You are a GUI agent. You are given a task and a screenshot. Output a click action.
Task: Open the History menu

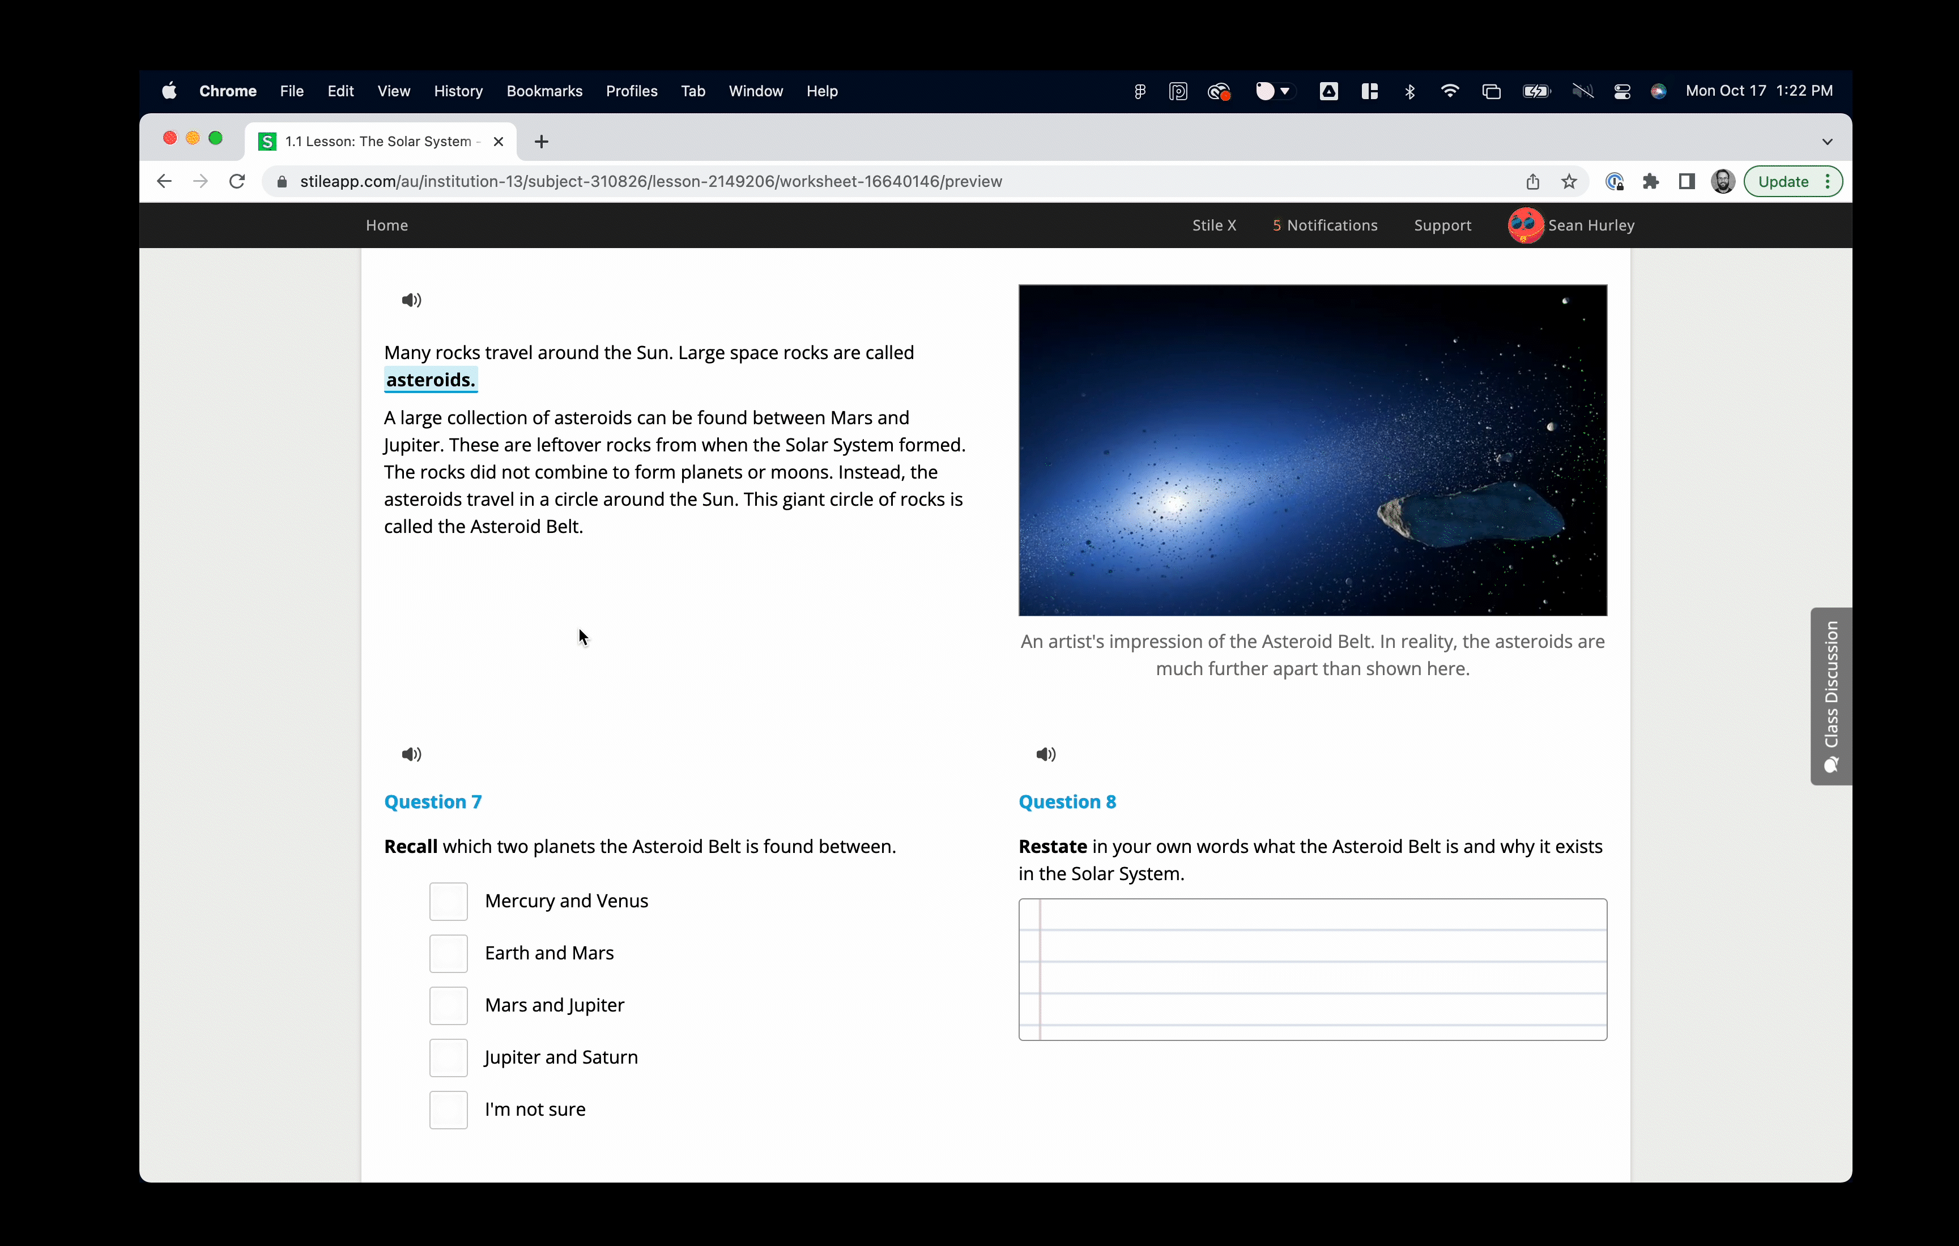[458, 91]
